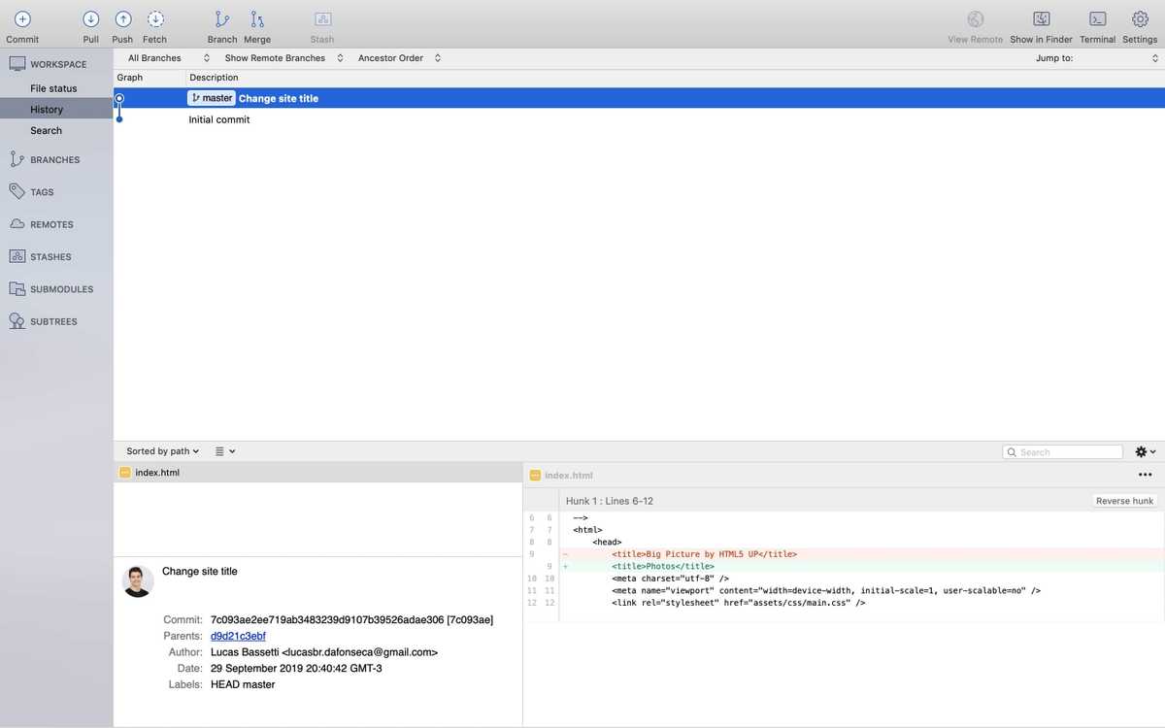Open parent commit link d9d21c3ebf
Image resolution: width=1165 pixels, height=728 pixels.
238,636
